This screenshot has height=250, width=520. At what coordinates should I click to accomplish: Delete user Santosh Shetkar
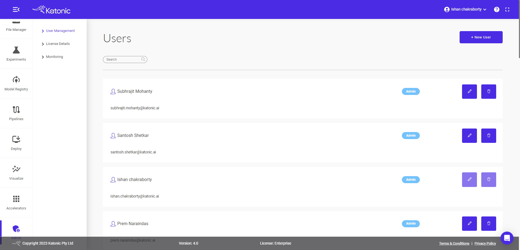coord(489,136)
